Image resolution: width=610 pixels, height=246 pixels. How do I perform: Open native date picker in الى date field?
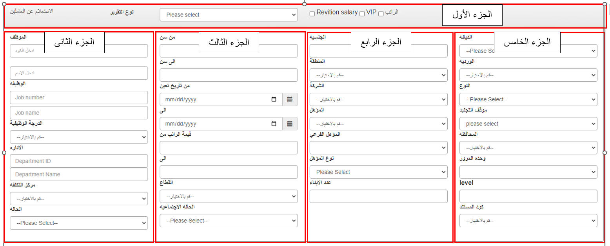274,124
